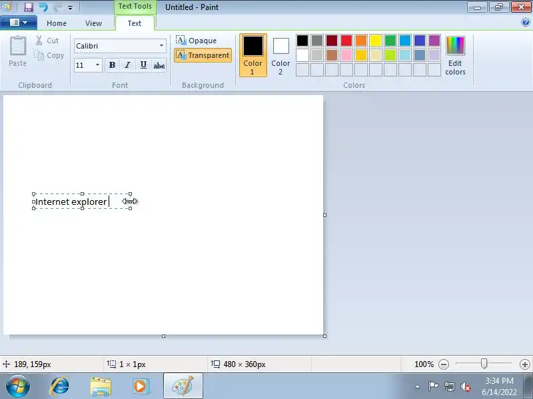Click the Paint taskbar button
This screenshot has height=399, width=533.
[183, 386]
